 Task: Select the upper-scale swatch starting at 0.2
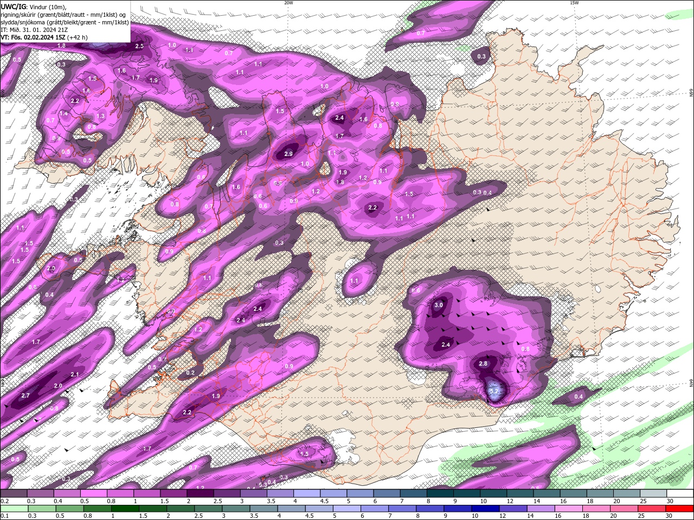13,493
